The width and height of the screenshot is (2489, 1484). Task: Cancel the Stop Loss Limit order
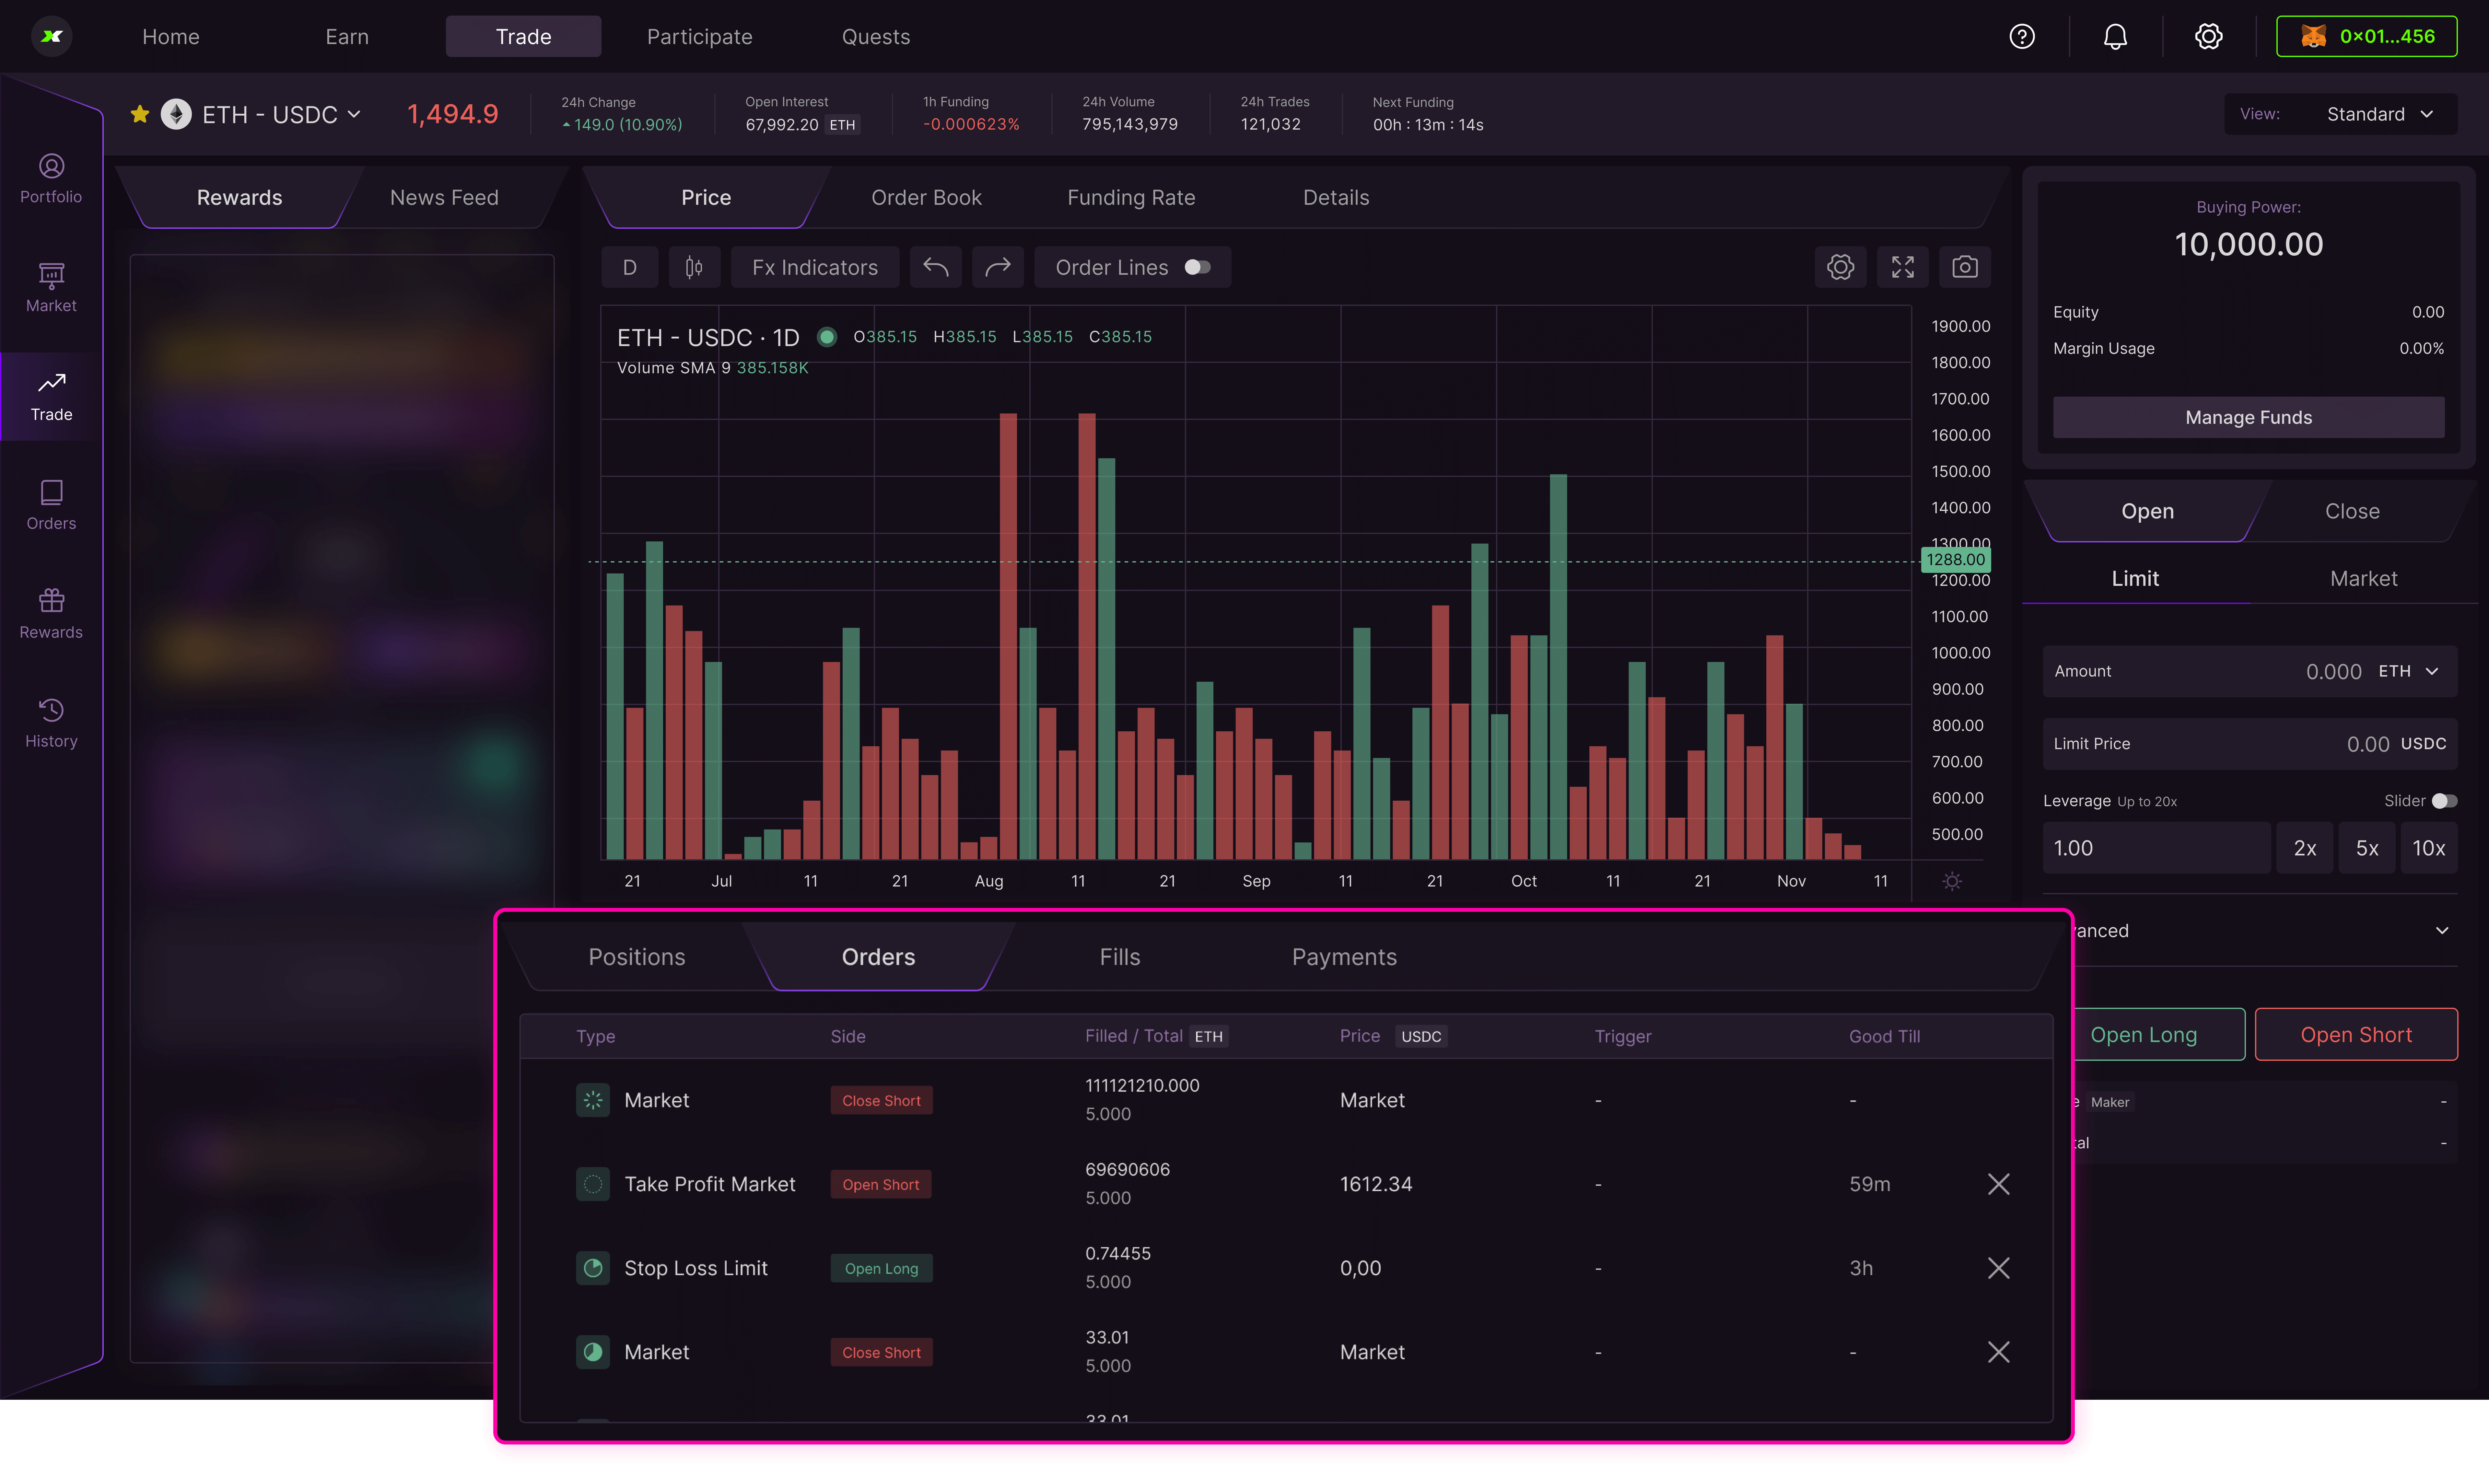[1998, 1268]
